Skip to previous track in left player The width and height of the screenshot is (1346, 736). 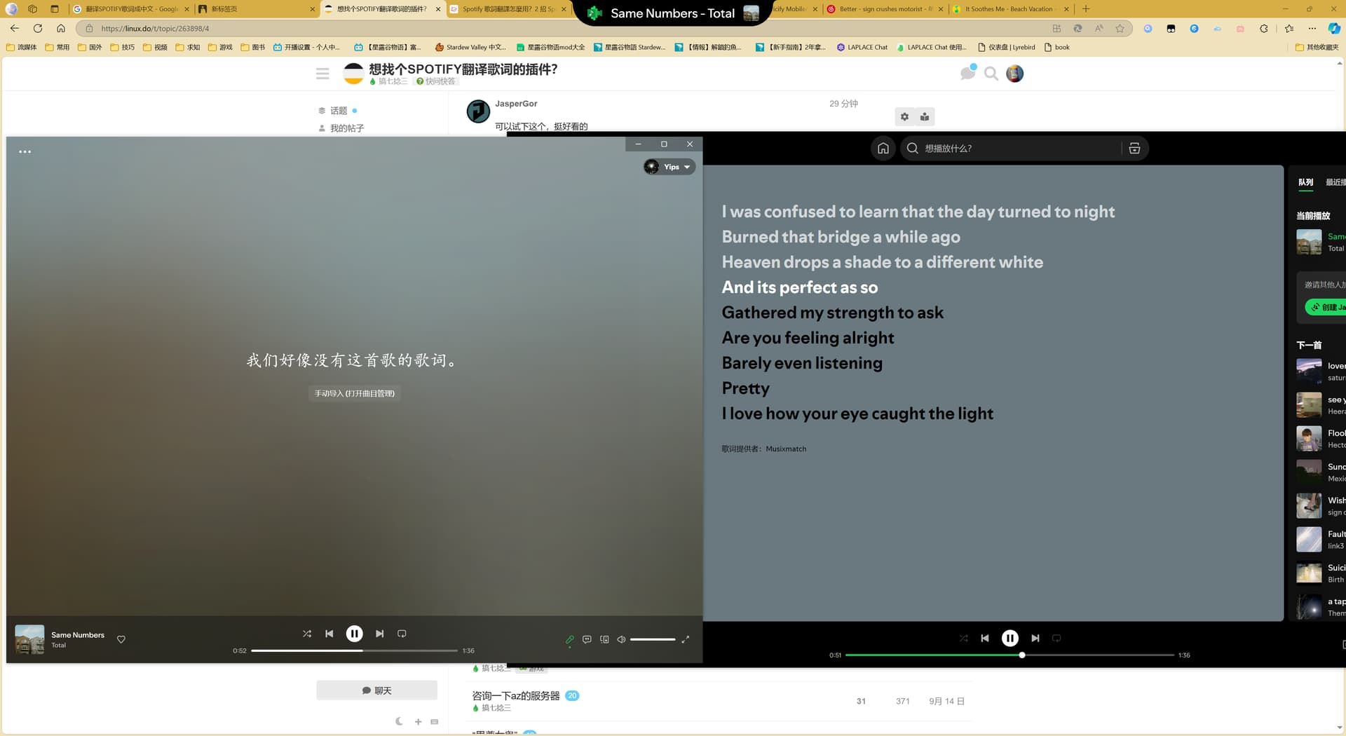pyautogui.click(x=329, y=634)
